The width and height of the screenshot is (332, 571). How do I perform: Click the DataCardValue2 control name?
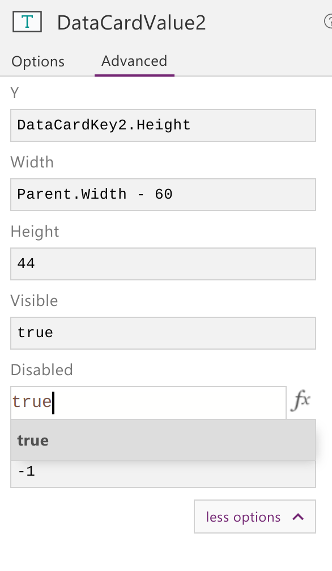tap(131, 22)
